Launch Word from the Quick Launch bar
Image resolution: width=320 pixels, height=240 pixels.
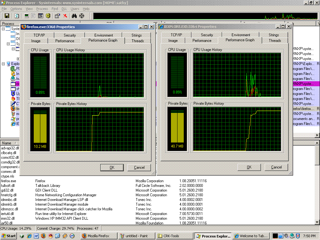(x=36, y=236)
